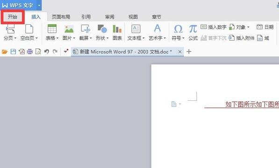Click the export to PDF icon
Screen dimensions: 279x168
[x=21, y=52]
